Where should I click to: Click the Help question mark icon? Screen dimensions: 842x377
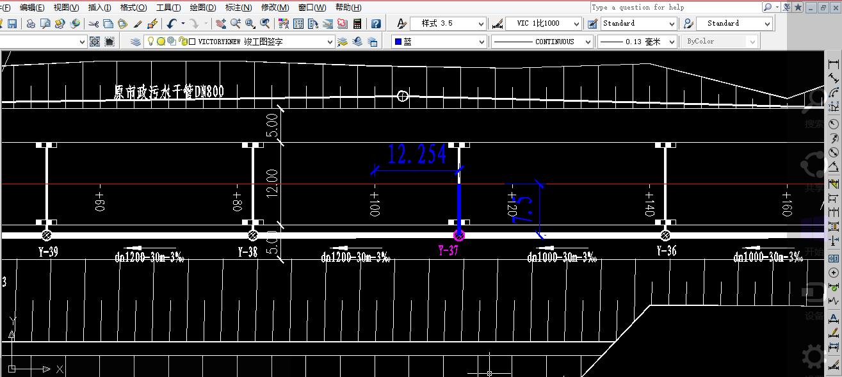pyautogui.click(x=376, y=24)
